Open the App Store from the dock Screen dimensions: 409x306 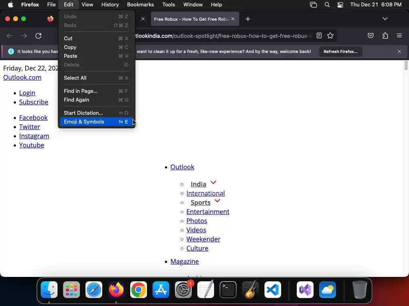pyautogui.click(x=161, y=290)
